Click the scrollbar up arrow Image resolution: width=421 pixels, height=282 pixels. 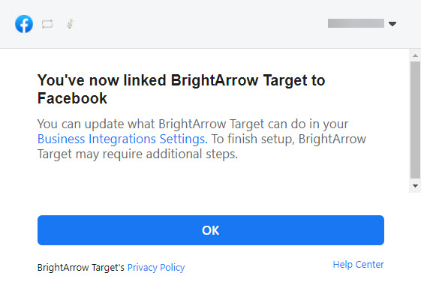415,55
